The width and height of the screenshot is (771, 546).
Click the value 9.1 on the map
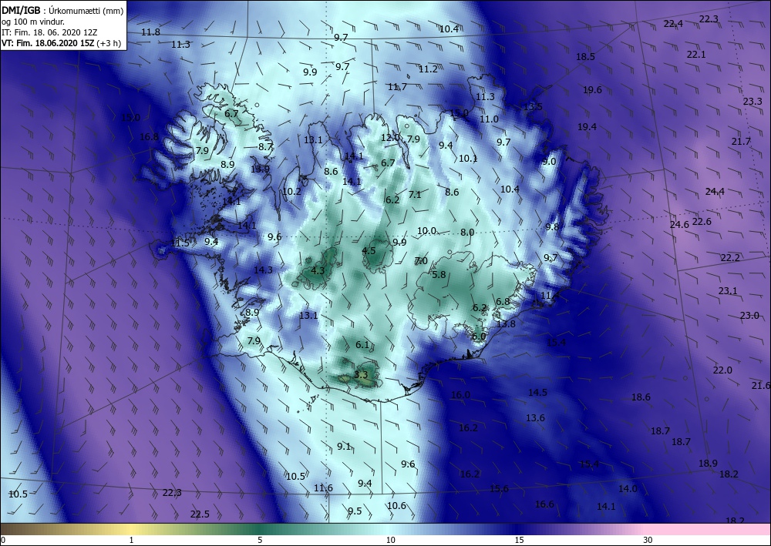(344, 447)
